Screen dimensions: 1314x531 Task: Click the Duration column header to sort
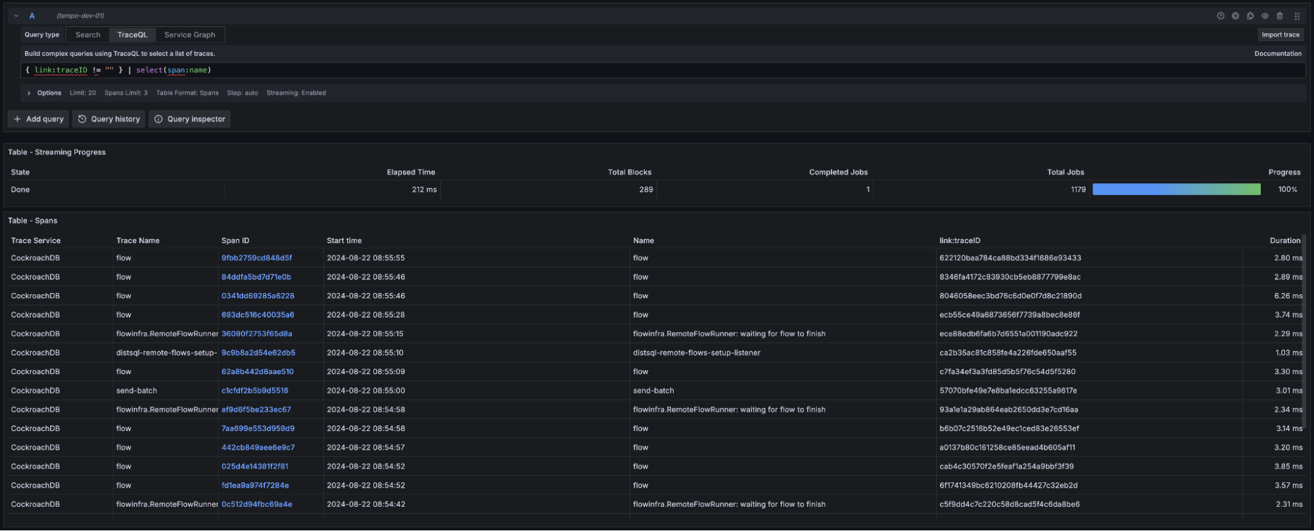pyautogui.click(x=1284, y=241)
